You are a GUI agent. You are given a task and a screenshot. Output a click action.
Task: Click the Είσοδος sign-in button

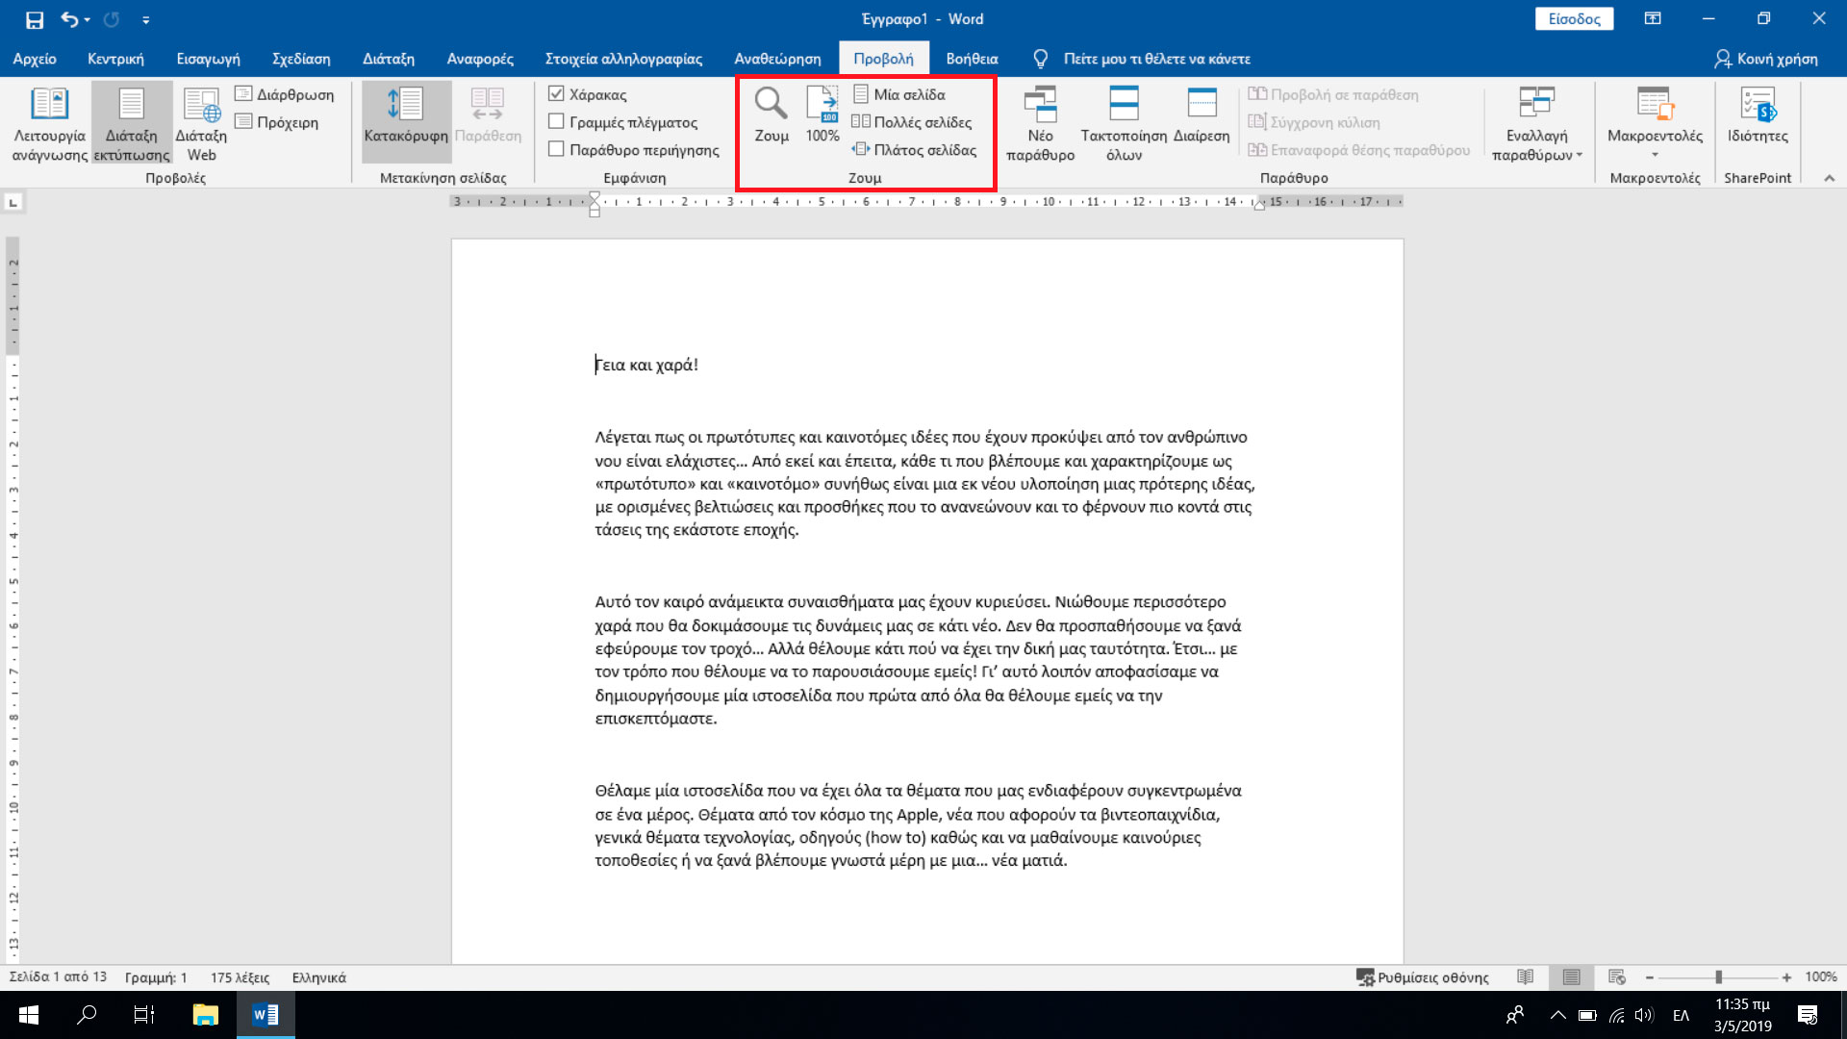(x=1574, y=19)
